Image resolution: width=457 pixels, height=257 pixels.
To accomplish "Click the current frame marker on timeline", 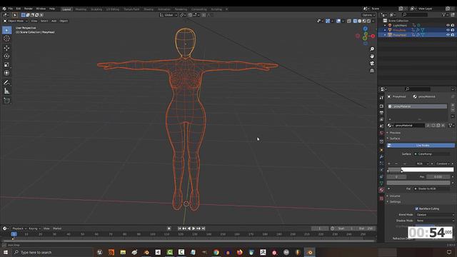I will pos(14,234).
